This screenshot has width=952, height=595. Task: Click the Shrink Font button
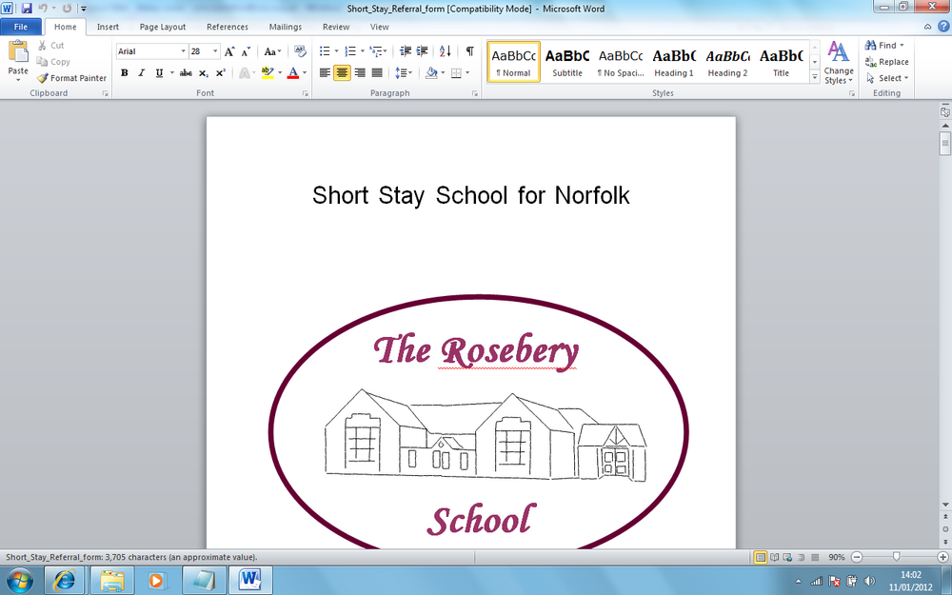[246, 51]
